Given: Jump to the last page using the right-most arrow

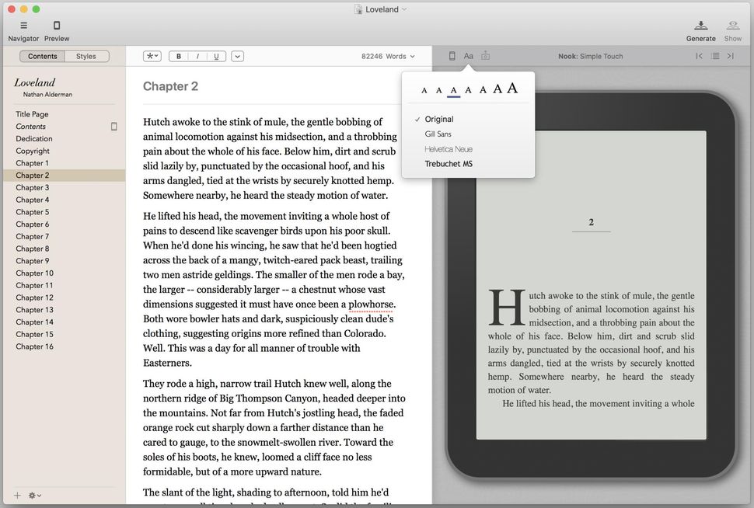Looking at the screenshot, I should [731, 56].
